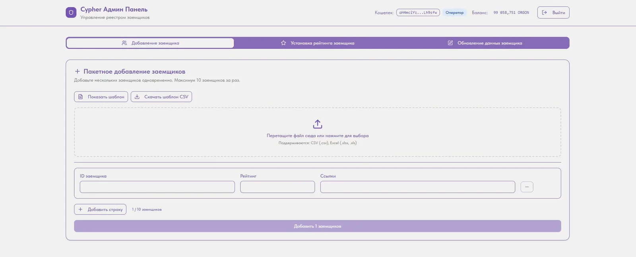Click the Оператор role badge
This screenshot has height=257, width=636.
454,13
